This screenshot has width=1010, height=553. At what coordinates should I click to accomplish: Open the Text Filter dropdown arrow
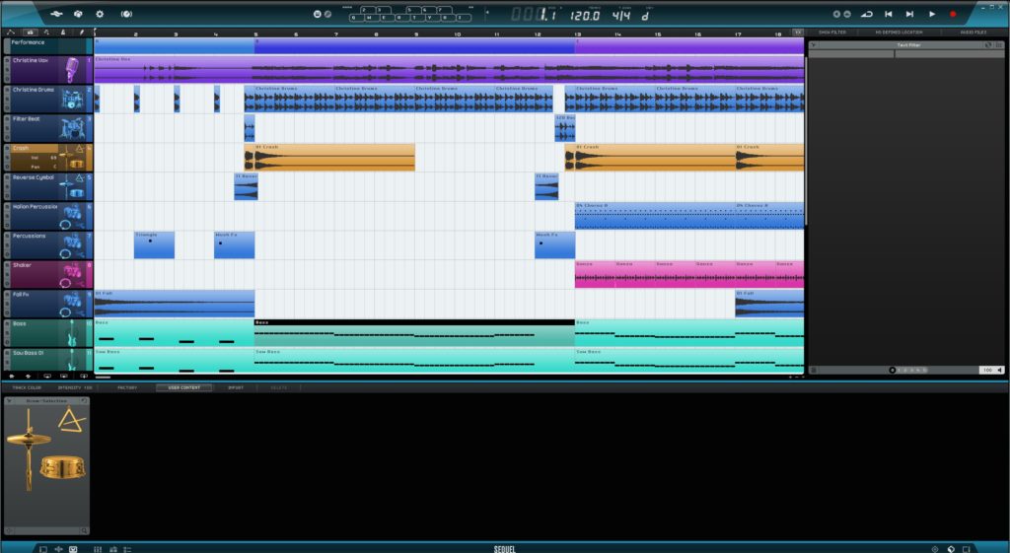tap(813, 45)
